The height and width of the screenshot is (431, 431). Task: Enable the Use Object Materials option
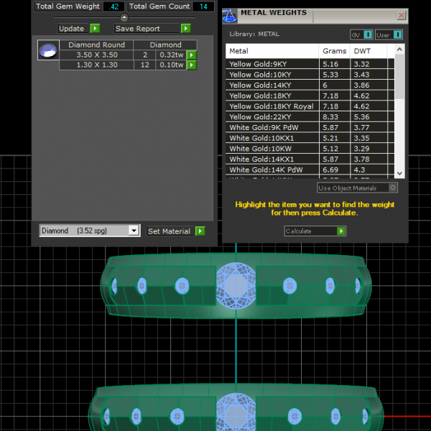(x=392, y=187)
